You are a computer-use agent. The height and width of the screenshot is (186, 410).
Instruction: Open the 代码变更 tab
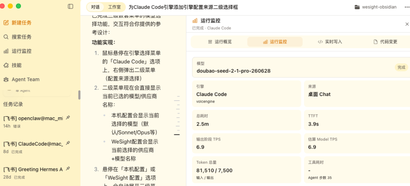click(x=385, y=42)
